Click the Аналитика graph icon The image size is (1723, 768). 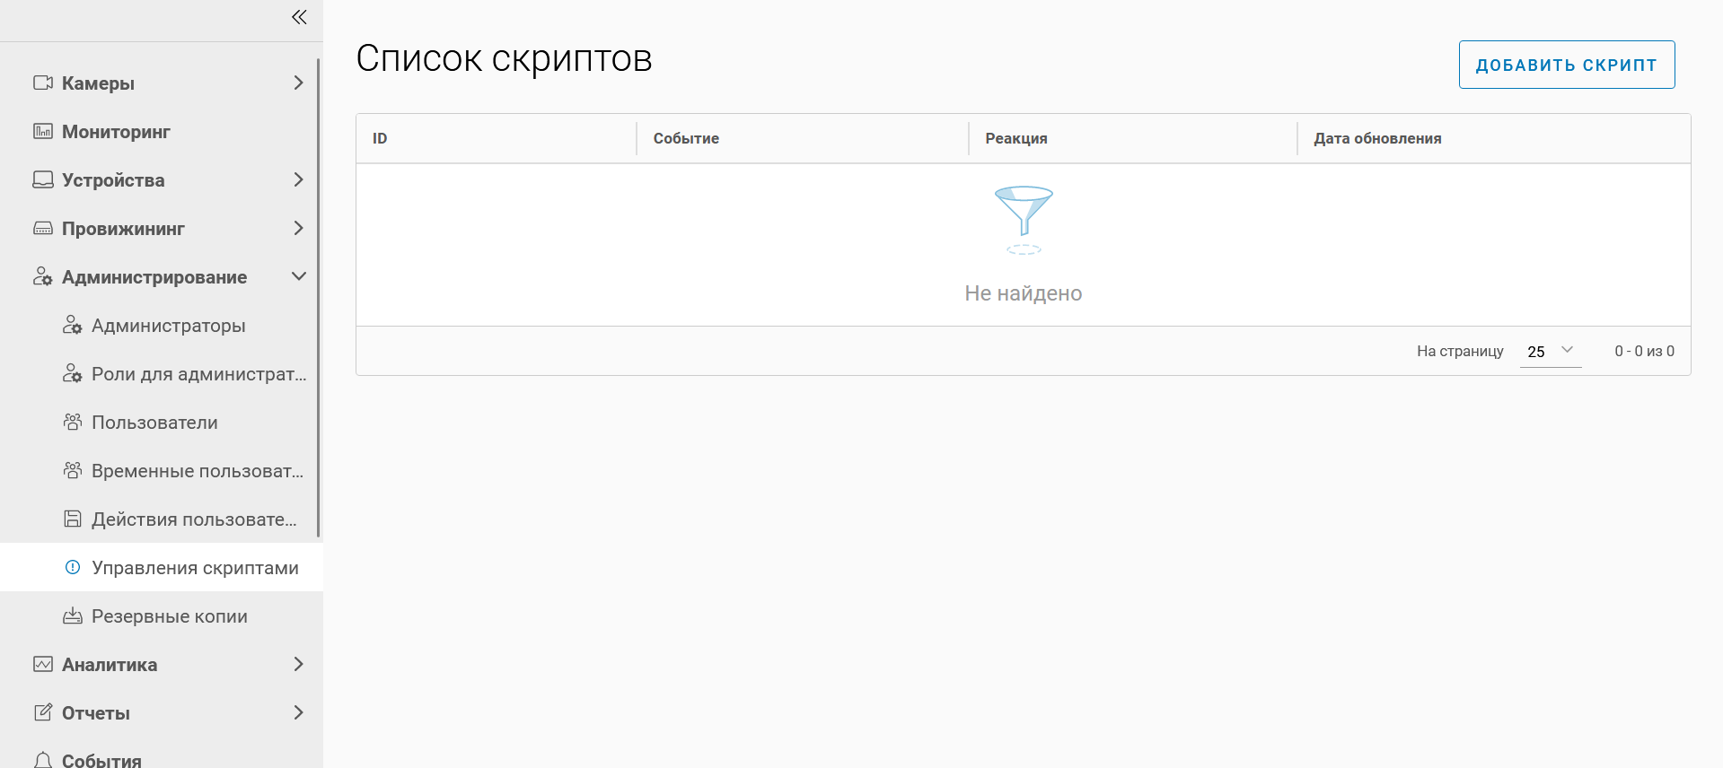43,665
